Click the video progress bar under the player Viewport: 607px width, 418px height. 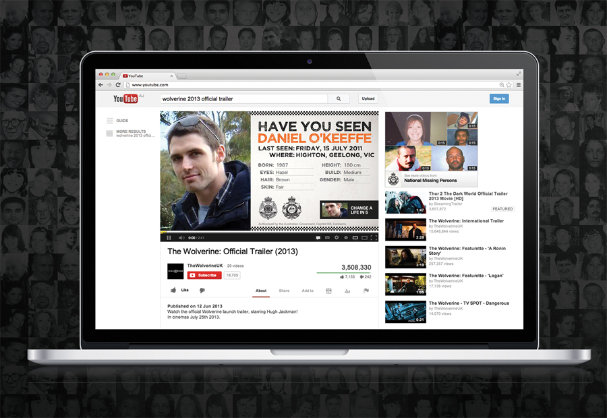[269, 233]
